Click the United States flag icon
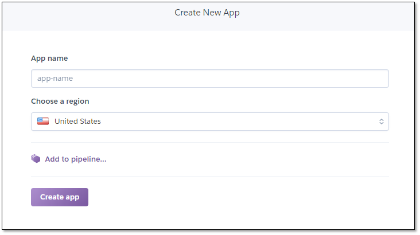Screen dimensions: 420x235 click(x=43, y=122)
